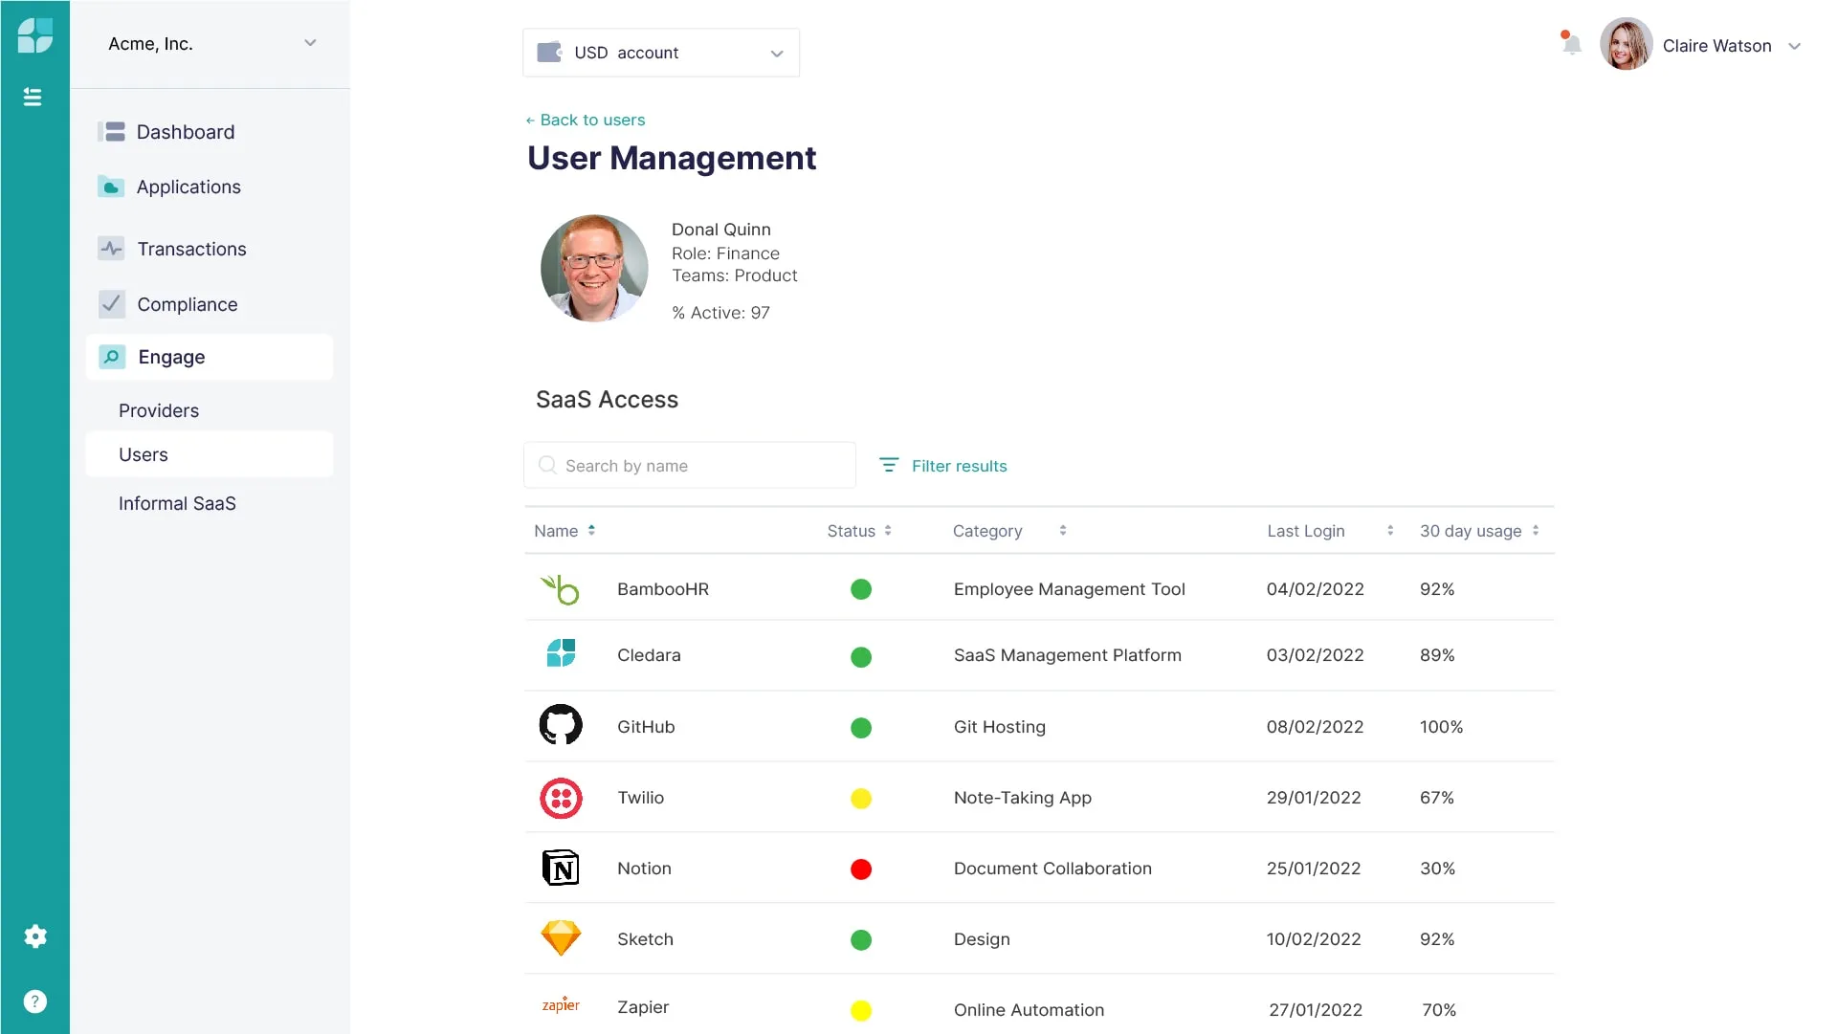Image resolution: width=1838 pixels, height=1034 pixels.
Task: Click the Notion logo
Action: 561,869
